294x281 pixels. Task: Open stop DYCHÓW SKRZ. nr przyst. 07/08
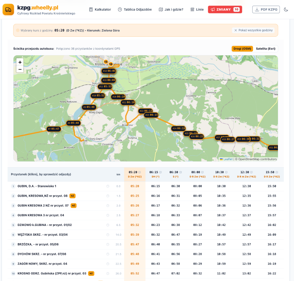click(42, 254)
